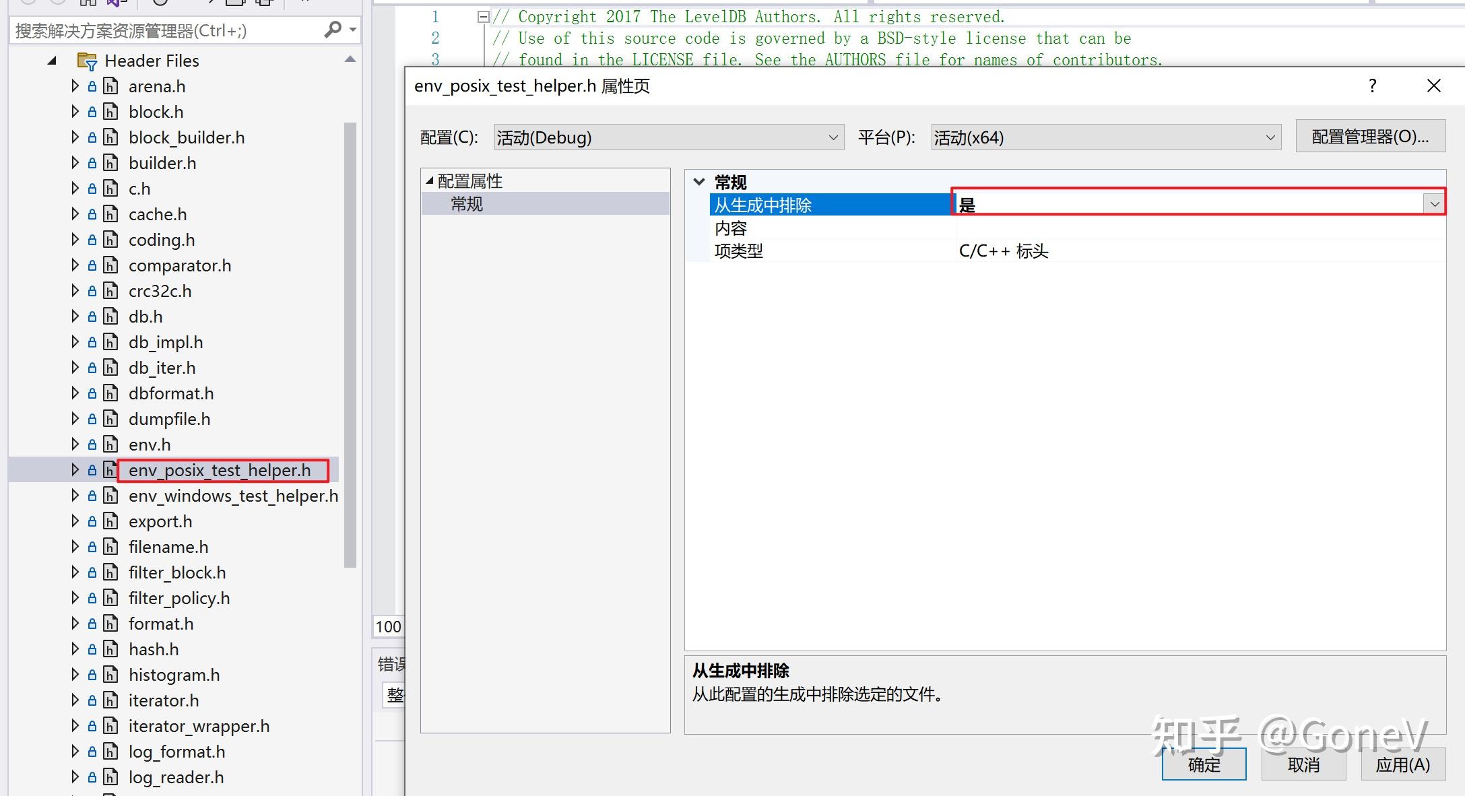Click the lock icon beside env_posix_test_helper.h

(92, 469)
